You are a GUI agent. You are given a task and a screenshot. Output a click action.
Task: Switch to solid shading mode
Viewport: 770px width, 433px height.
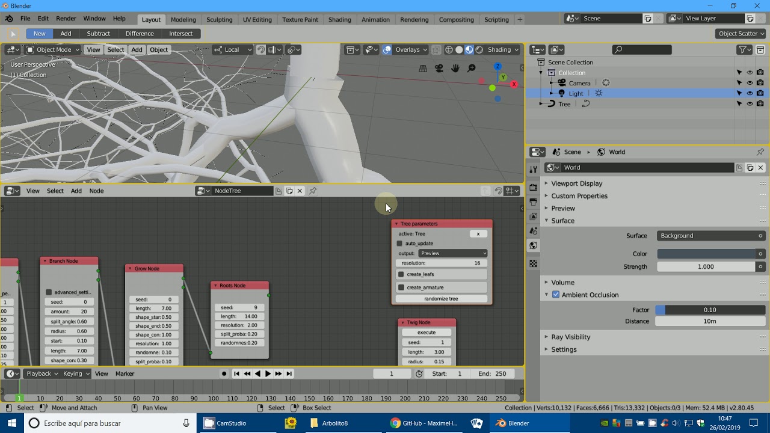tap(459, 49)
